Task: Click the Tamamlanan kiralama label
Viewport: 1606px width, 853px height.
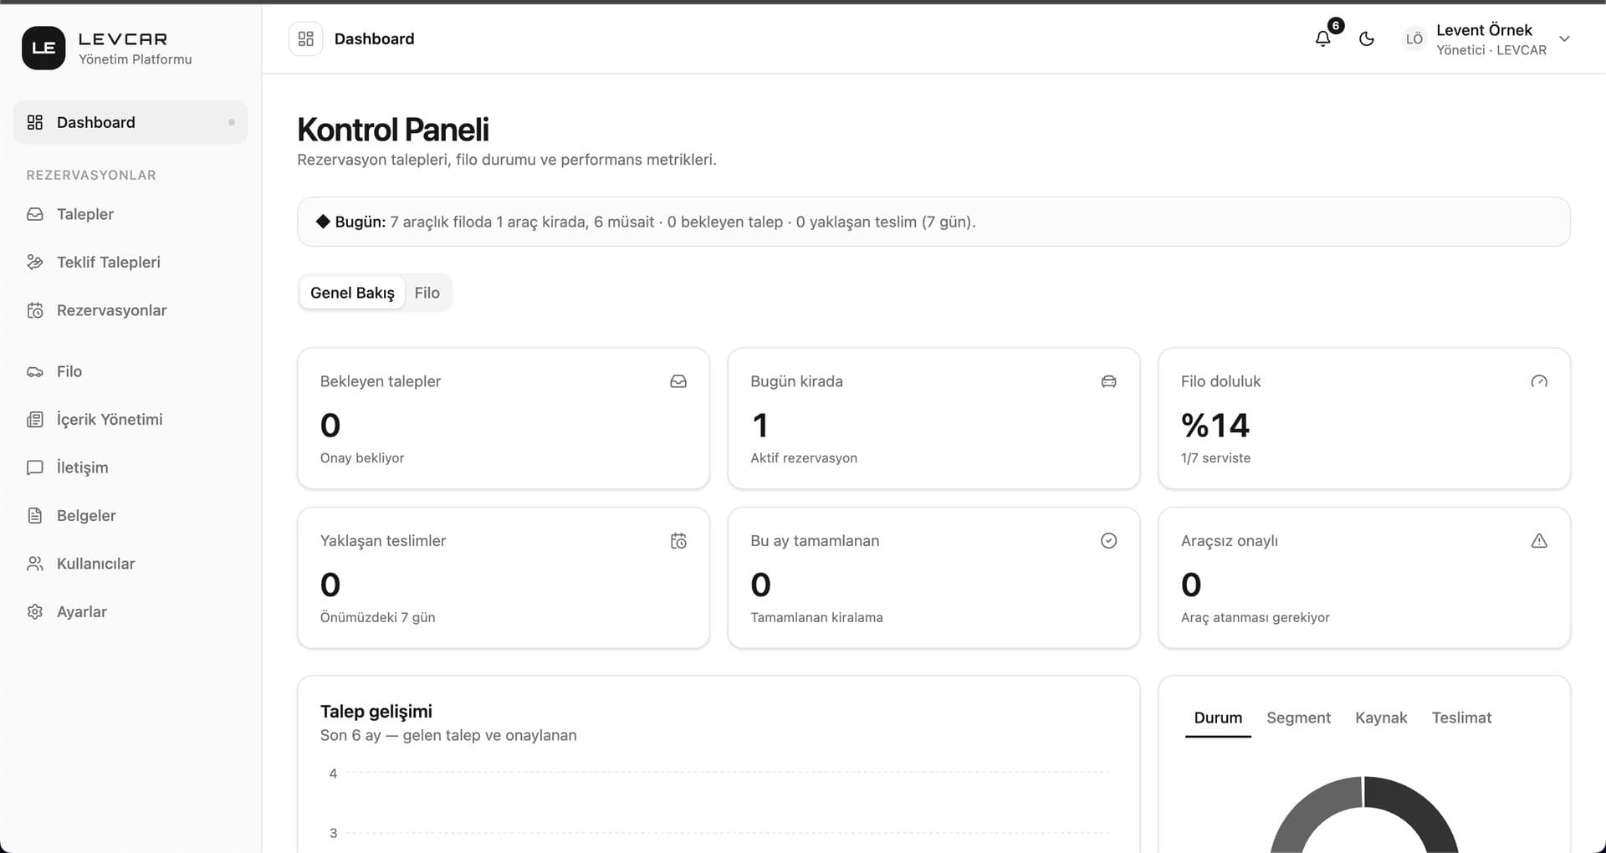Action: point(816,618)
